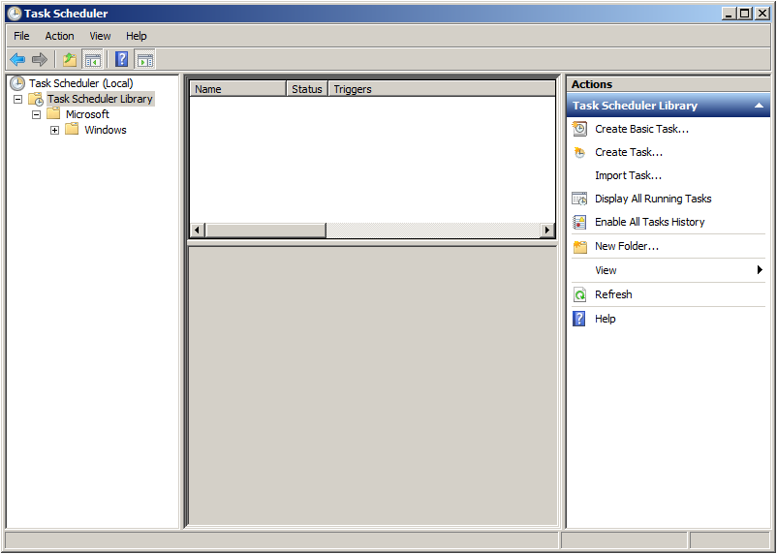Select the Windows tree folder label
777x554 pixels.
point(106,130)
